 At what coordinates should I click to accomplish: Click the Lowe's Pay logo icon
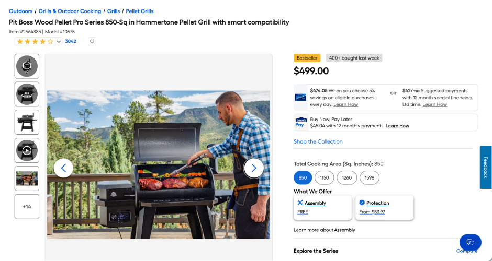coord(300,122)
